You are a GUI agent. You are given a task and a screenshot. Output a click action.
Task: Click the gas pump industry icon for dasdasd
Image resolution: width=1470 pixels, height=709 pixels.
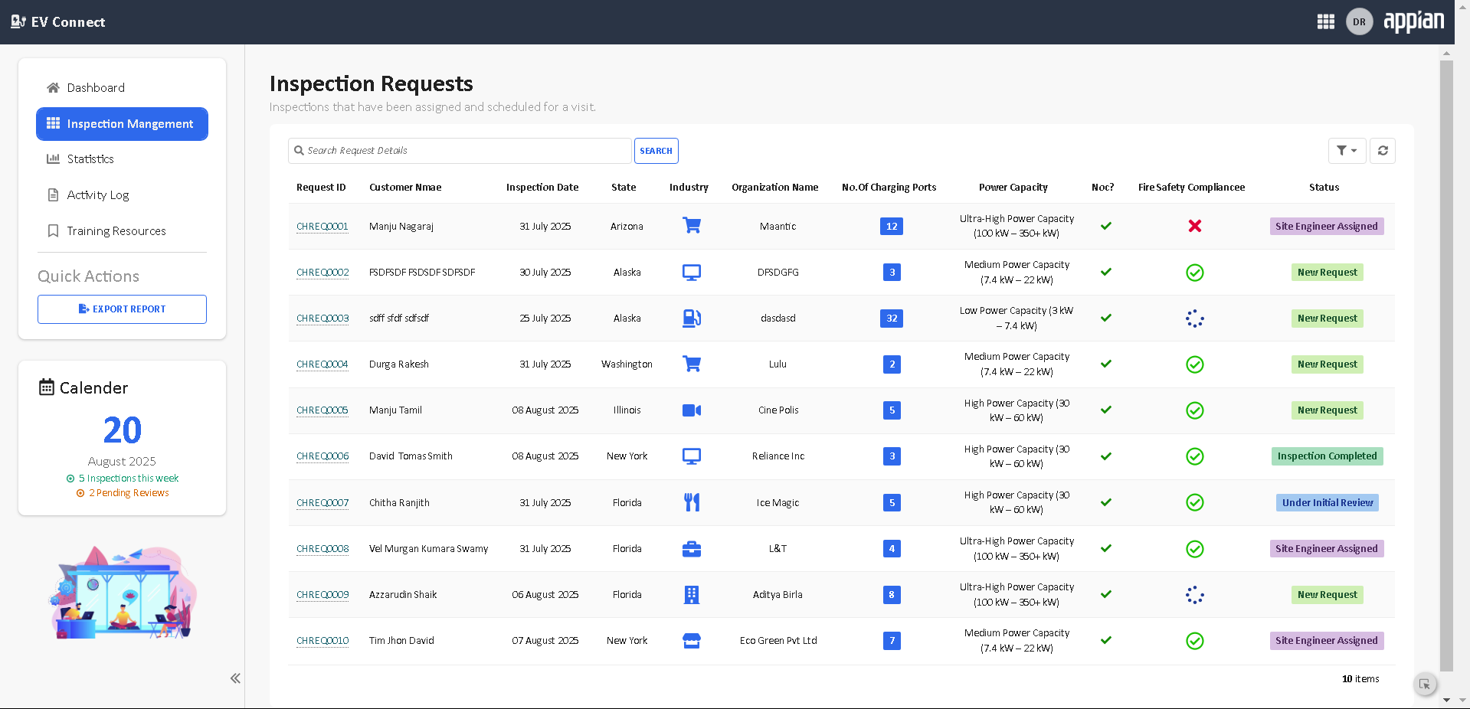click(691, 319)
